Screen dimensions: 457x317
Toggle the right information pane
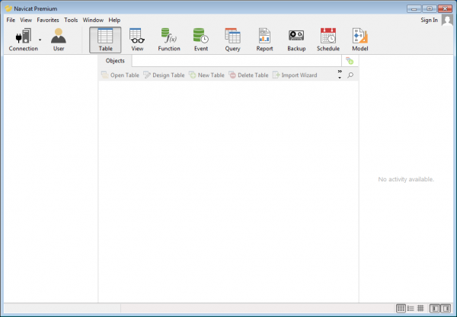(x=446, y=309)
